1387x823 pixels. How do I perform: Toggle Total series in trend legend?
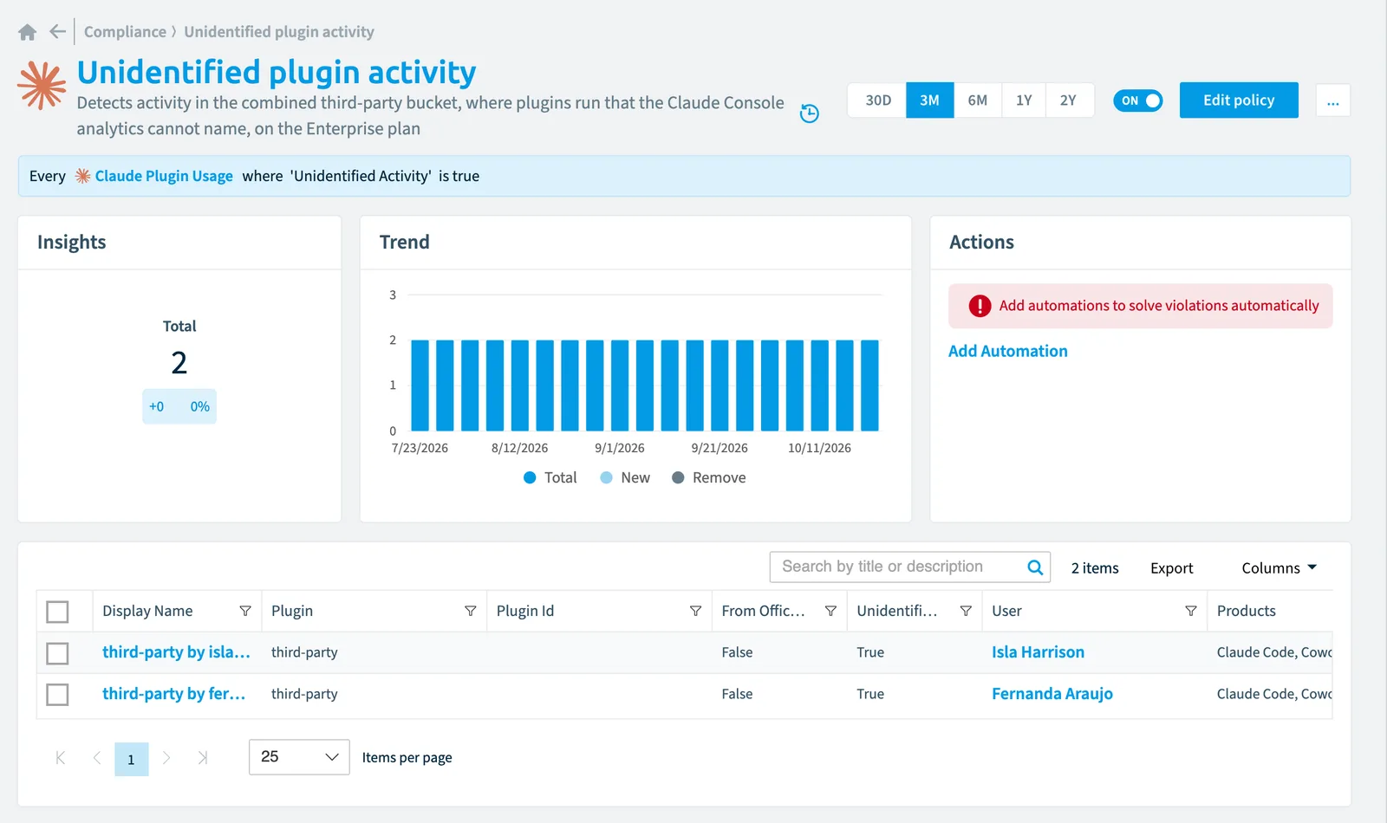pos(550,478)
